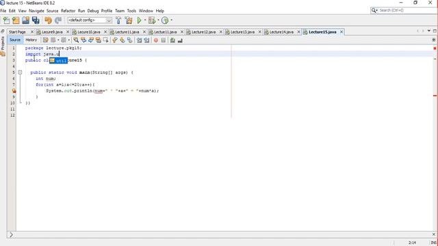This screenshot has height=246, width=438.
Task: Click the Uncomment icon in editor toolbar
Action: tap(180, 40)
